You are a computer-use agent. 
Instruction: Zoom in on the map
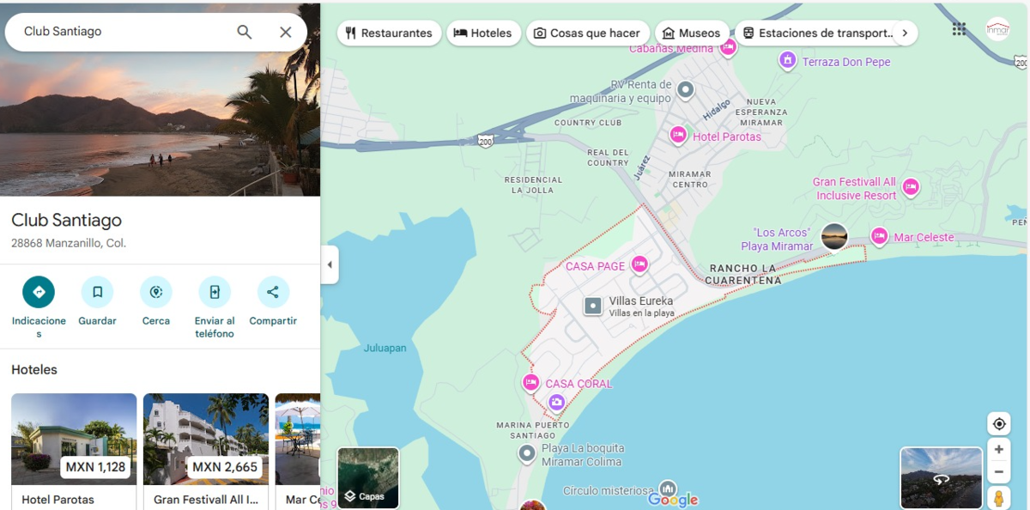click(x=998, y=449)
